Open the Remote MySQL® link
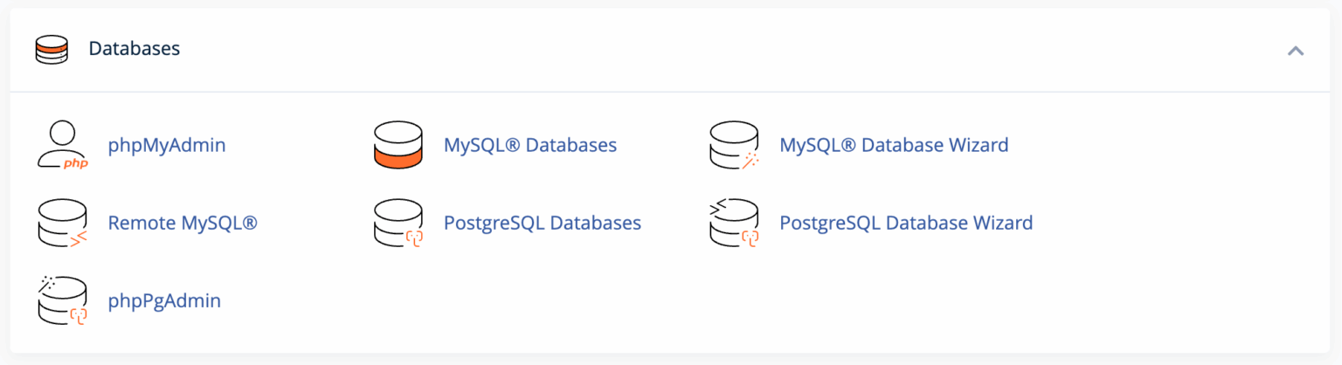 [183, 223]
